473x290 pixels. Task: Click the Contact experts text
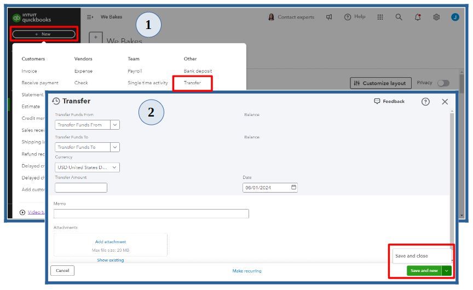coord(296,17)
